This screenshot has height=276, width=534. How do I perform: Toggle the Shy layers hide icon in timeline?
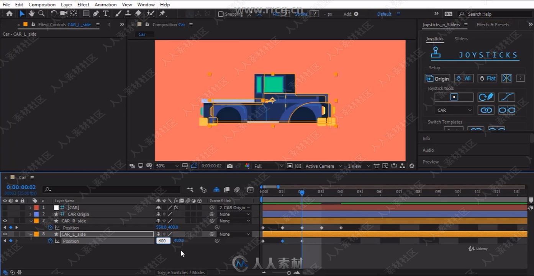[216, 190]
